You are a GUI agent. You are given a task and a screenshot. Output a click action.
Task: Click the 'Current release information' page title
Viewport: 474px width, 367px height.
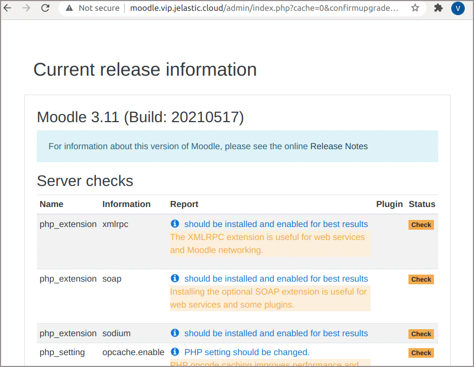point(145,70)
